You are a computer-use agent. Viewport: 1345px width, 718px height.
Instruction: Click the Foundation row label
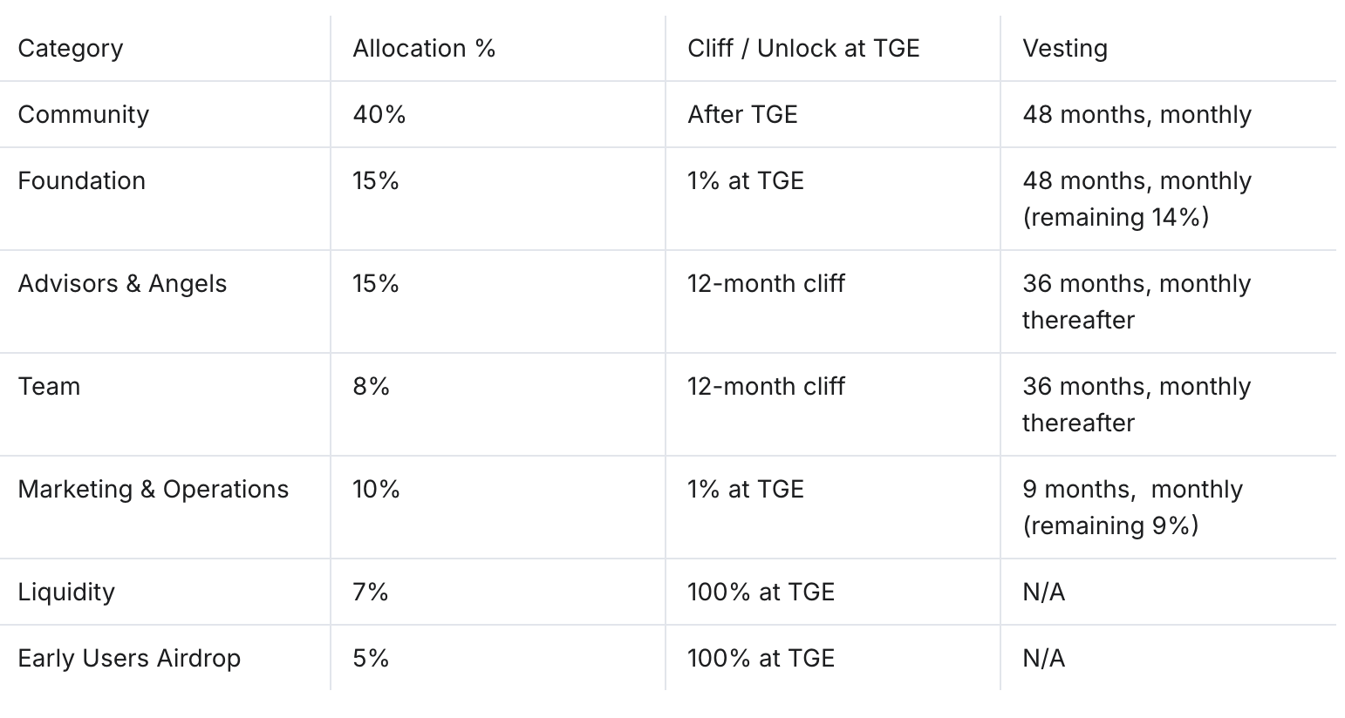(x=82, y=181)
